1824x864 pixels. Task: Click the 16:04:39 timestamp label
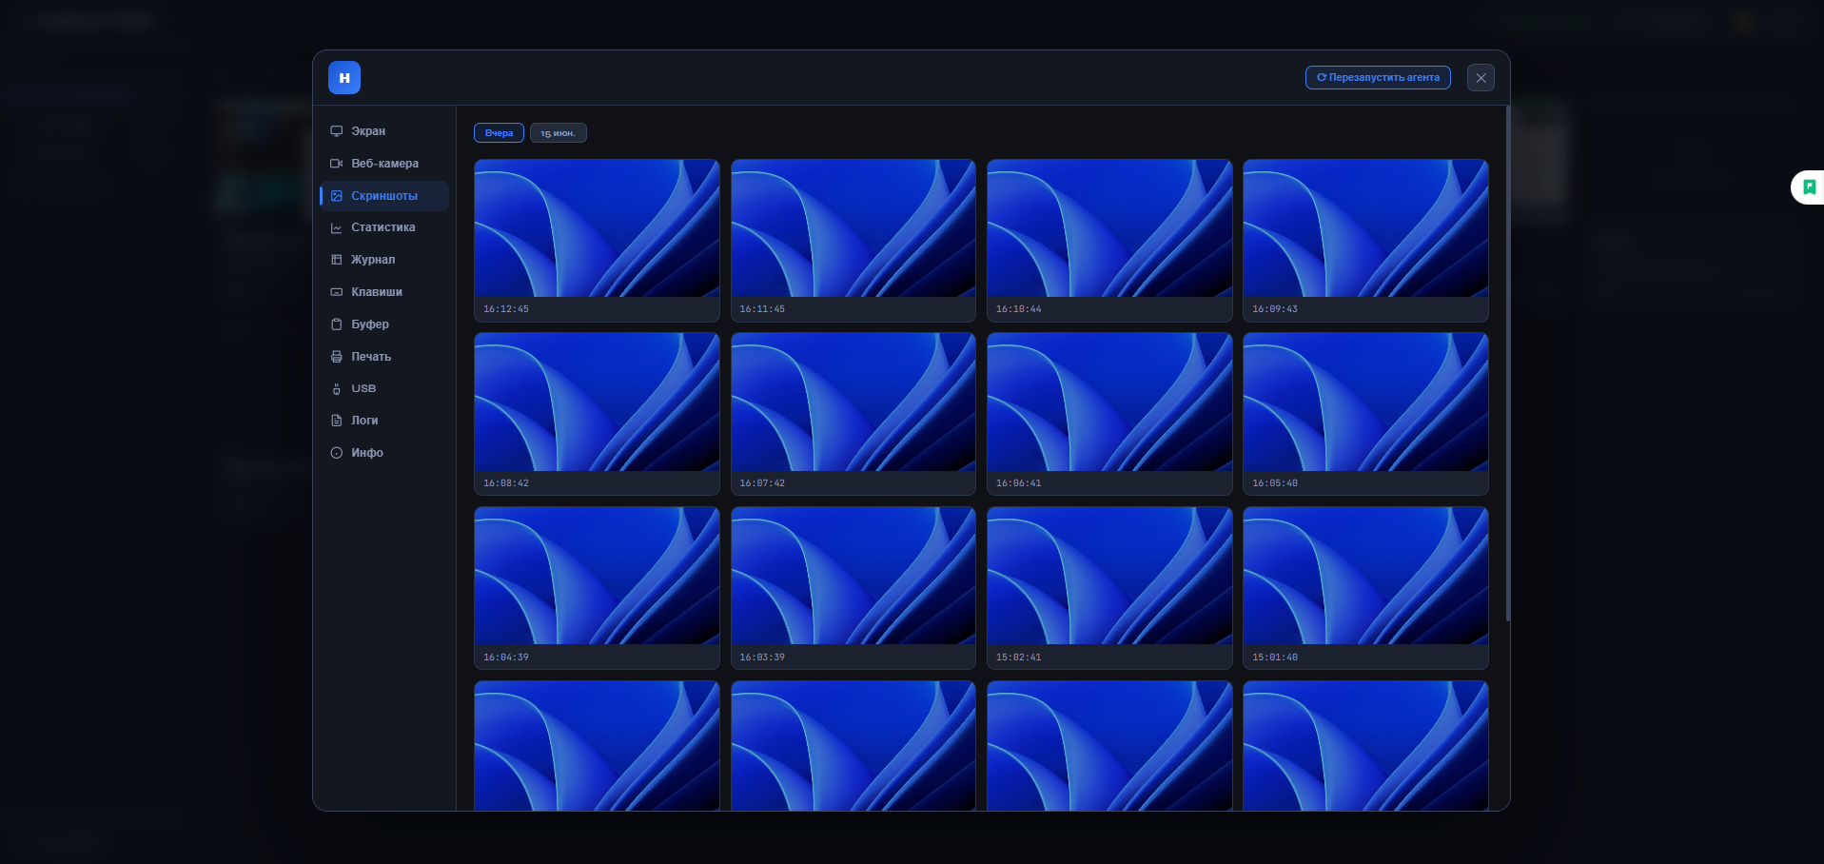[x=506, y=658]
